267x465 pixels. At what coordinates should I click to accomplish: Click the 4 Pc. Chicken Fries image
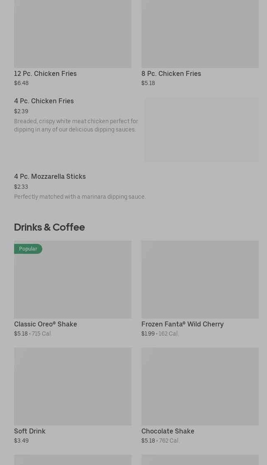point(201,129)
